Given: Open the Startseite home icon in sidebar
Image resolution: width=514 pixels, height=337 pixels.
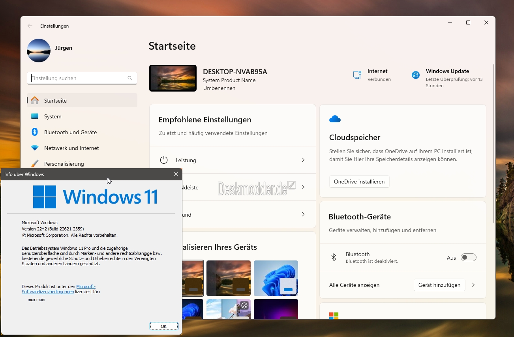Looking at the screenshot, I should [x=35, y=100].
